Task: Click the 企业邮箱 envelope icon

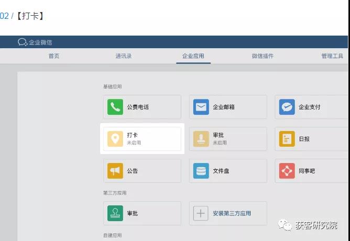Action: pyautogui.click(x=201, y=107)
